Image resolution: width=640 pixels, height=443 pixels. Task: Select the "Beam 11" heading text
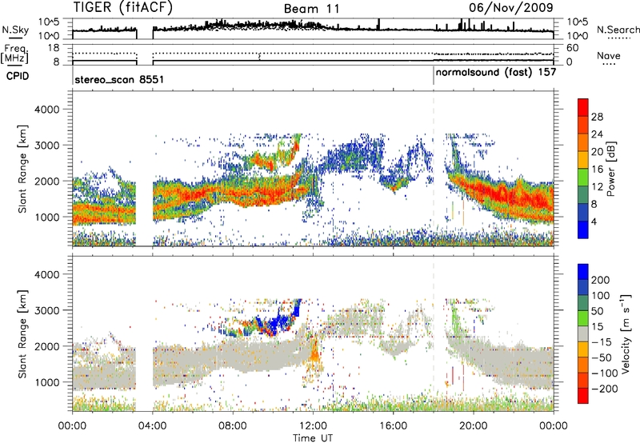[x=311, y=9]
